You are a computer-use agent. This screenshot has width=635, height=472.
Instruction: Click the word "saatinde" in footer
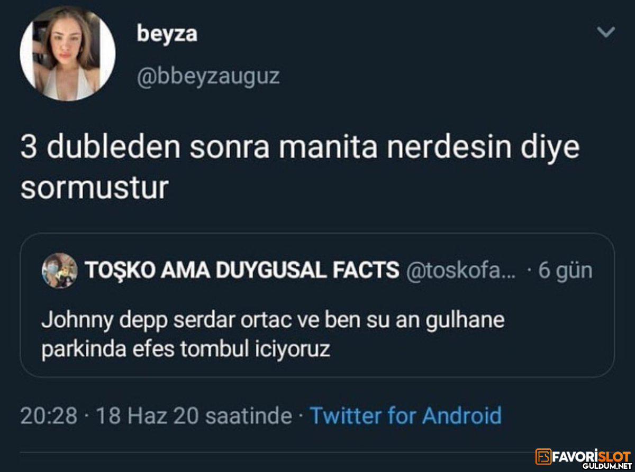(x=248, y=415)
